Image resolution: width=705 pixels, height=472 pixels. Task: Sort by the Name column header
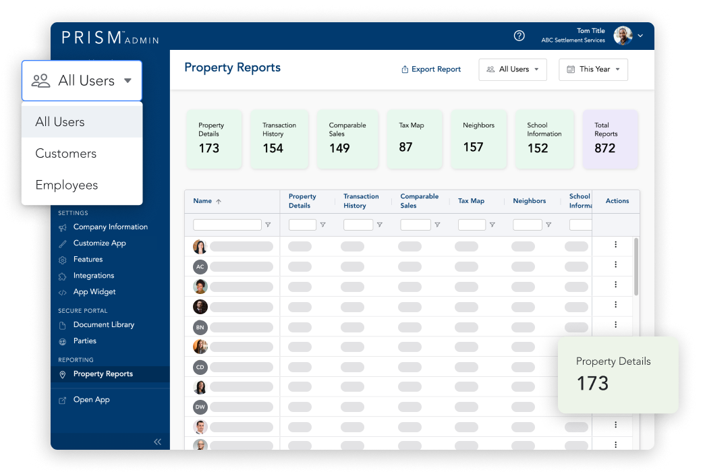(x=202, y=201)
